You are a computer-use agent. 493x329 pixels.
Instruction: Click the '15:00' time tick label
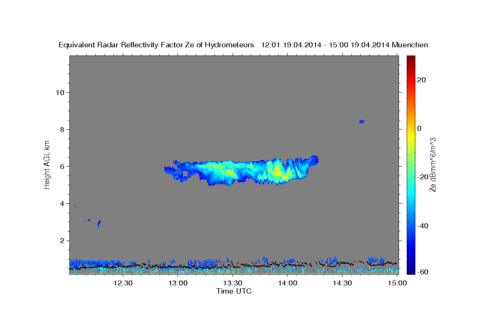point(397,283)
